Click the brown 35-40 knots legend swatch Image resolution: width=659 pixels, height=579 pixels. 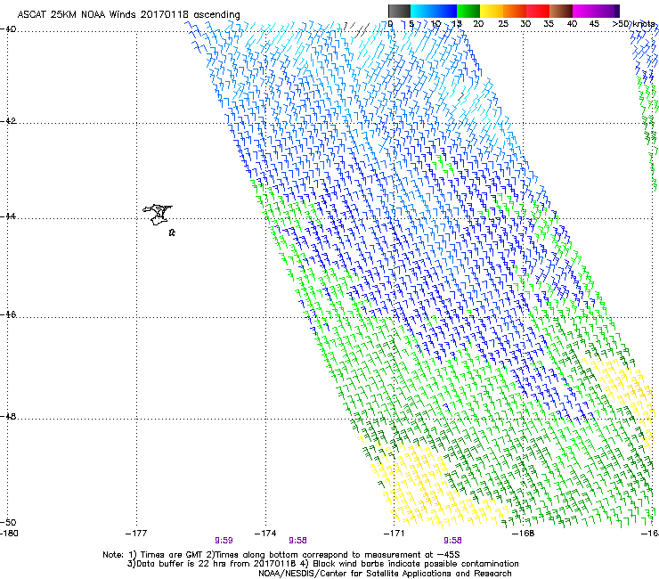[x=561, y=11]
